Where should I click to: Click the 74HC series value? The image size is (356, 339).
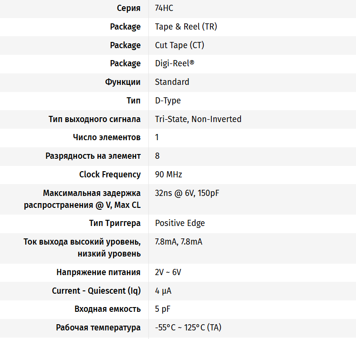(x=164, y=8)
